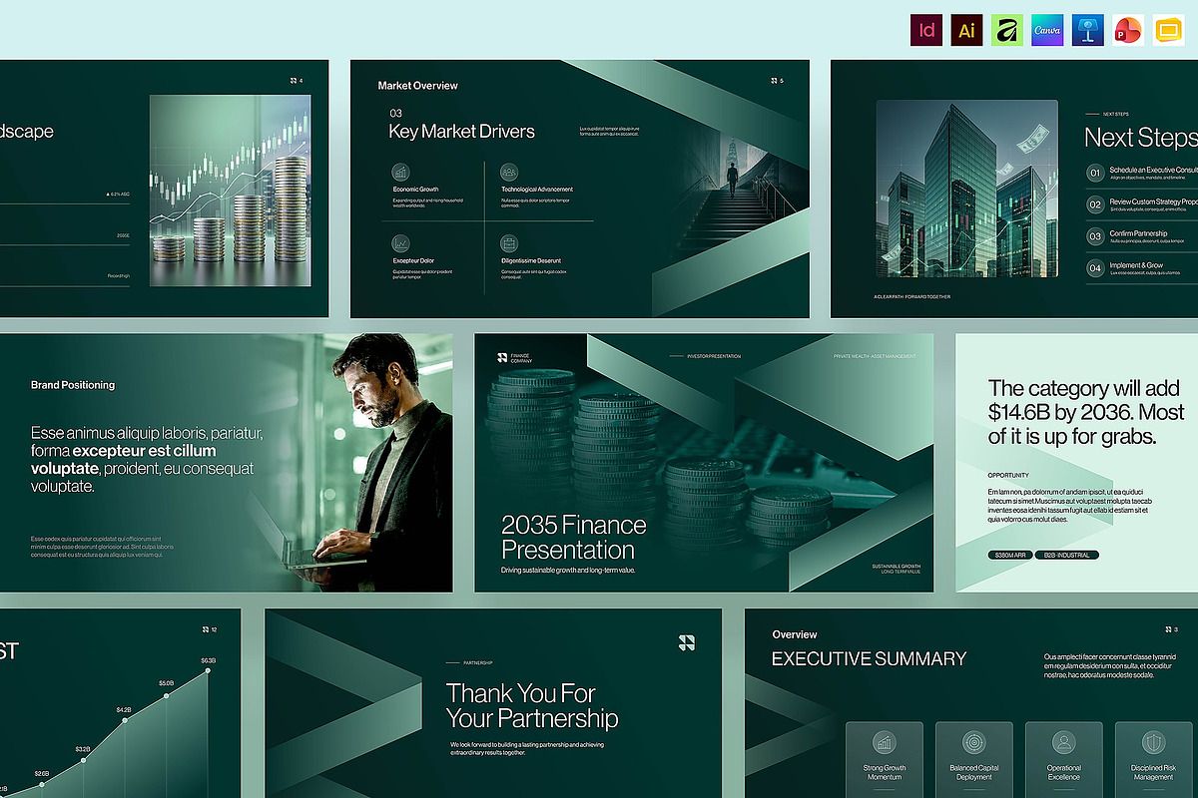Click the 'Brand Positioning' label
This screenshot has width=1198, height=798.
[x=73, y=385]
